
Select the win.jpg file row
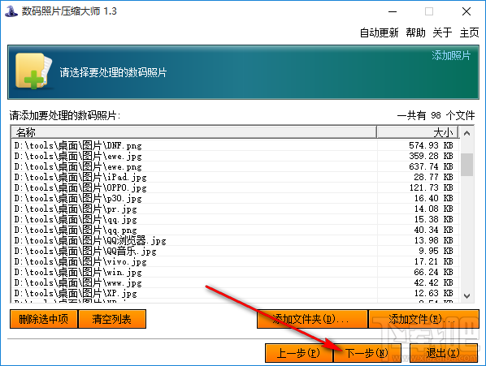236,272
